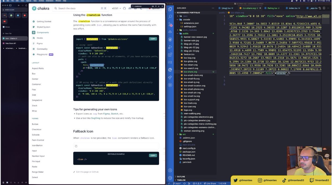Click Icon Button in Forms sidebar
The image size is (332, 185).
pyautogui.click(x=37, y=145)
